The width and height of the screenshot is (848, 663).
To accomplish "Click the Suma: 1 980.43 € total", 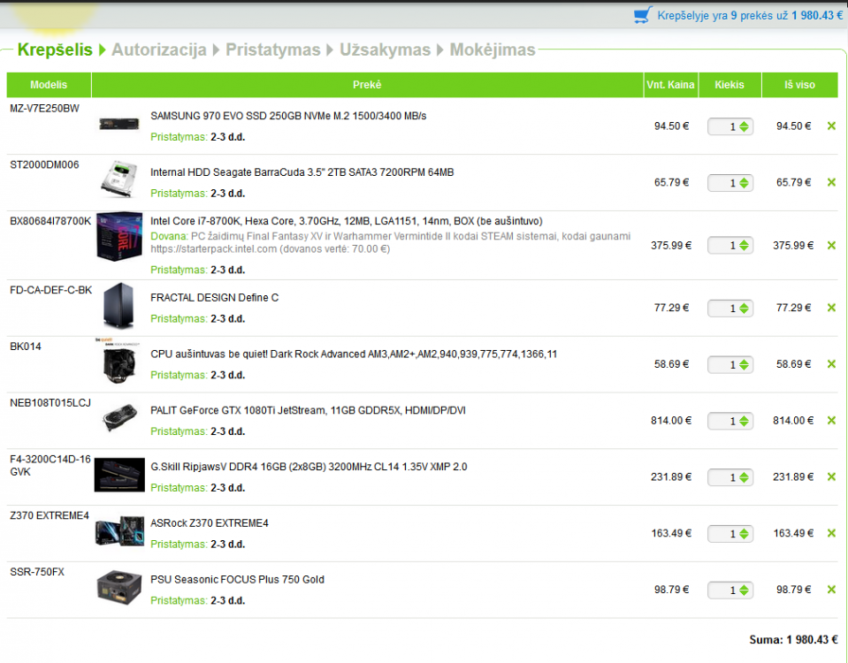I will pos(793,639).
